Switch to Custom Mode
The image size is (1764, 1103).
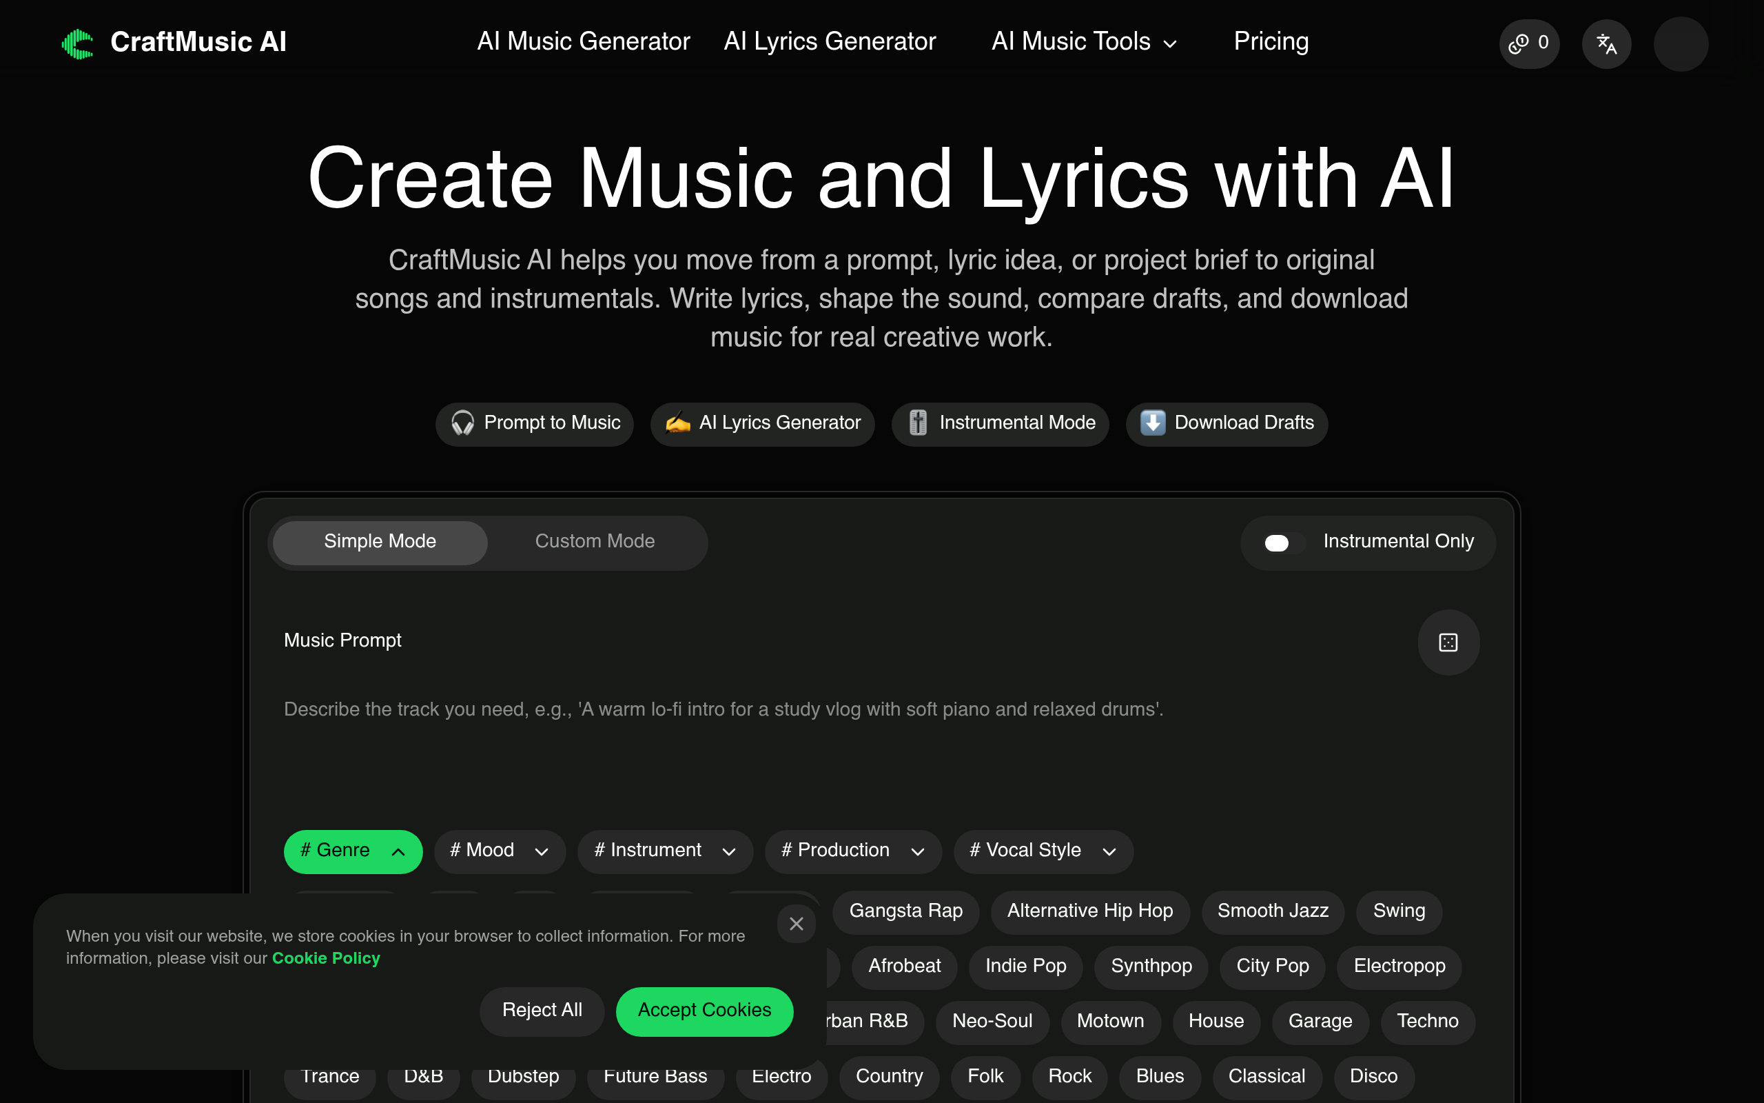pos(595,542)
